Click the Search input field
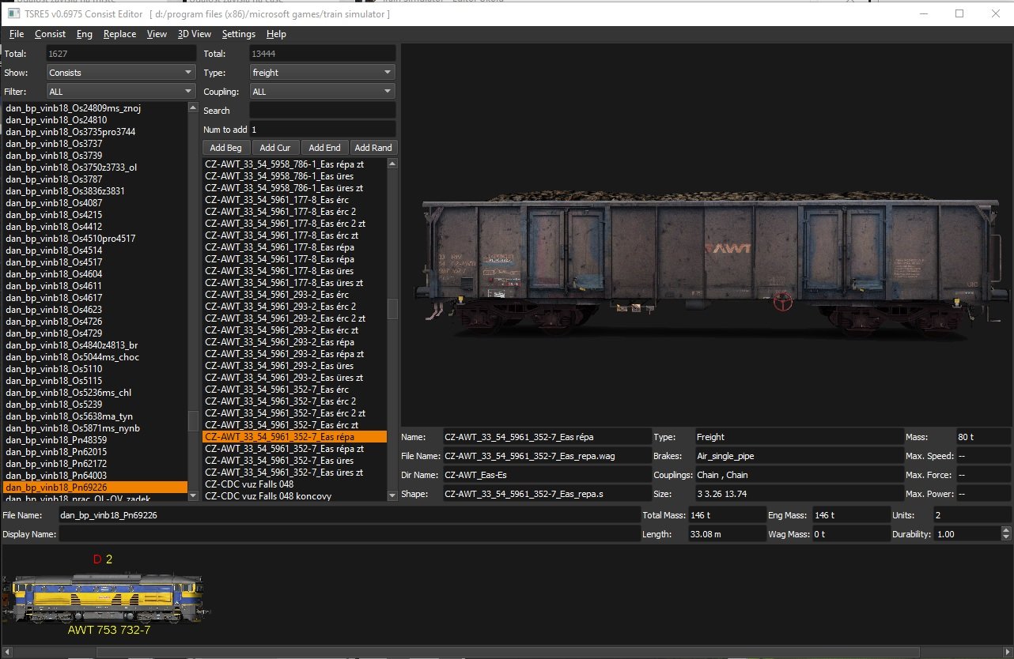This screenshot has height=659, width=1014. (x=322, y=111)
